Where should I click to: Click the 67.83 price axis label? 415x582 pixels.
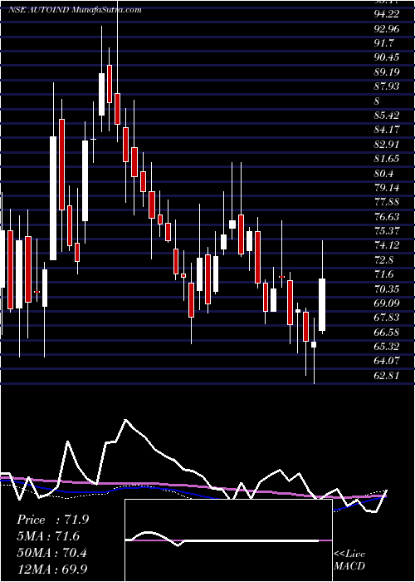click(387, 318)
